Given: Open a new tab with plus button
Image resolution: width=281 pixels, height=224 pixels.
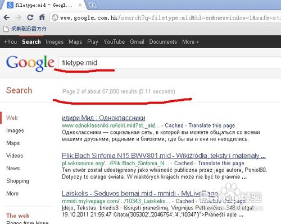Looking at the screenshot, I should 92,5.
